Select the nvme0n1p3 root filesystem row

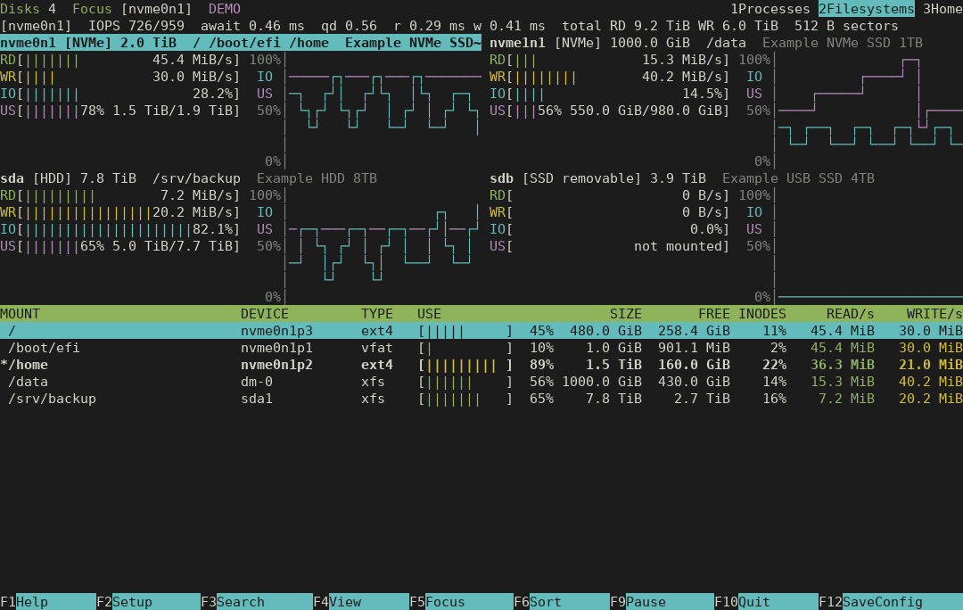(x=481, y=331)
